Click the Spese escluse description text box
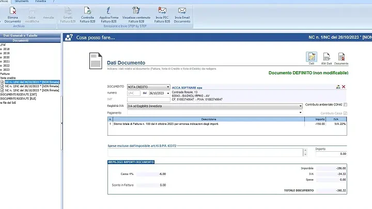Viewport: 372px width, 209px height. click(205, 152)
